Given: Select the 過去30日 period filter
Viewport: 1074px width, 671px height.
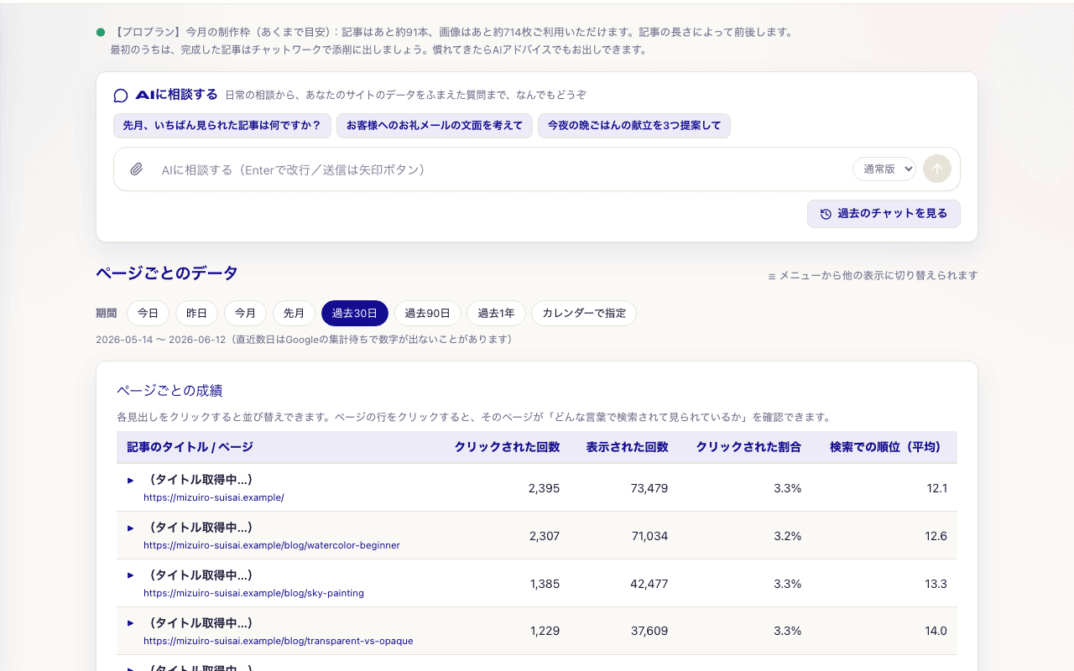Looking at the screenshot, I should (x=355, y=313).
